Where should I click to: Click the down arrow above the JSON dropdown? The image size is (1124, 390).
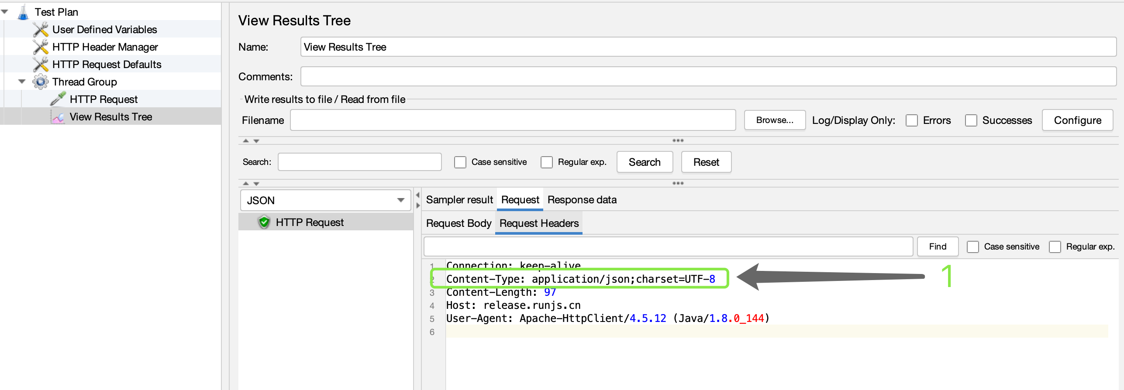point(256,183)
